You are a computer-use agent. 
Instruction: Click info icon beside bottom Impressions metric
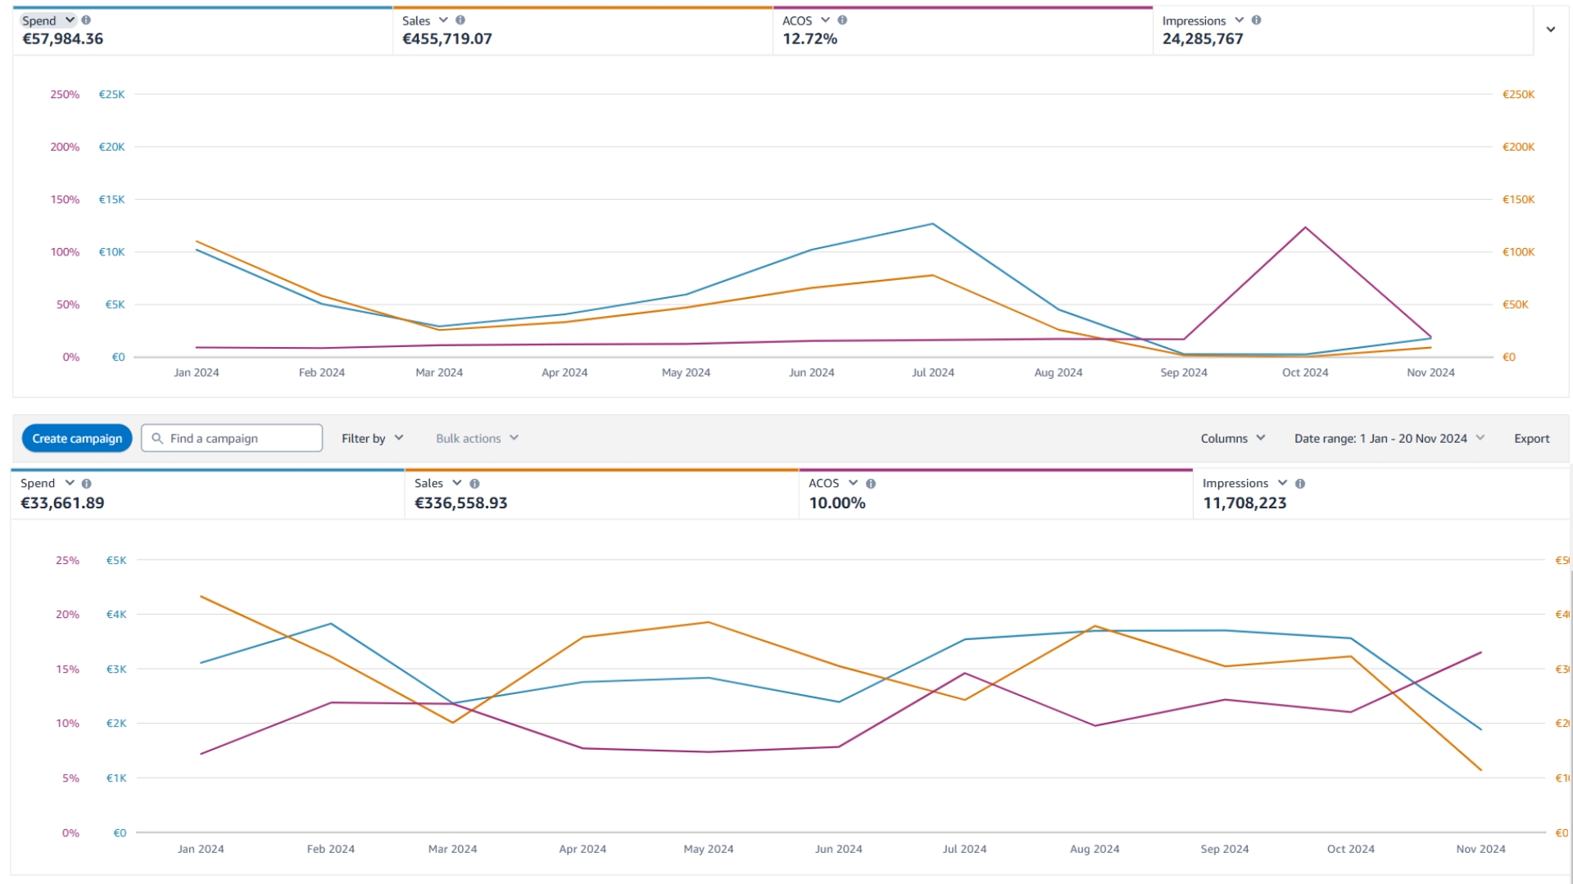click(1300, 484)
